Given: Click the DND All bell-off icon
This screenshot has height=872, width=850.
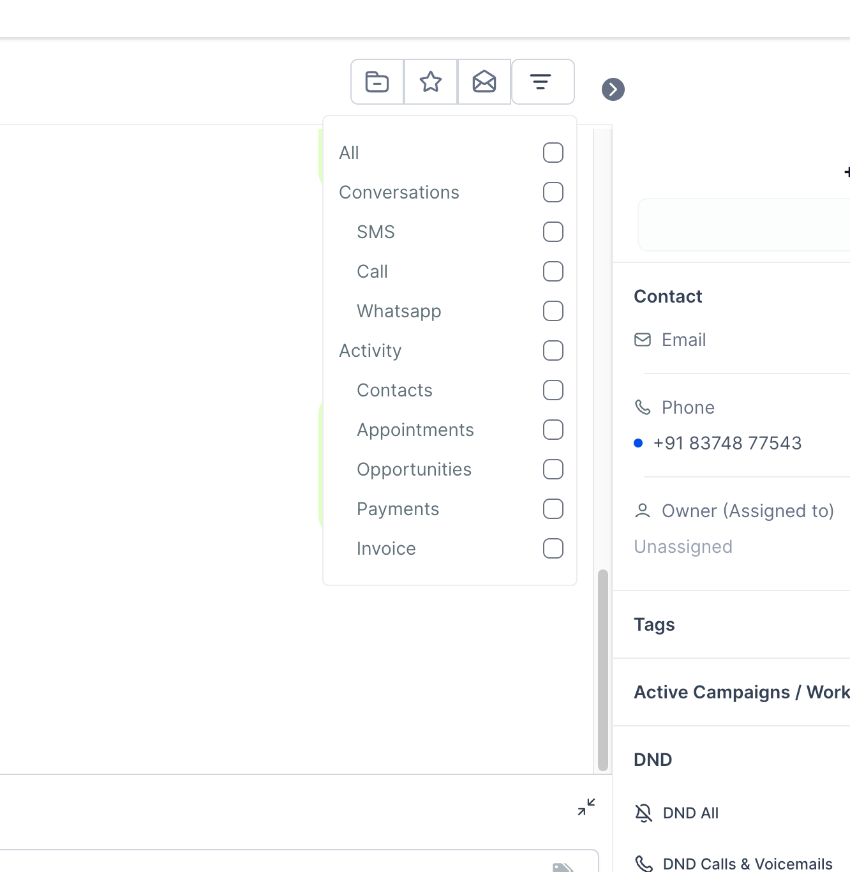Looking at the screenshot, I should tap(644, 813).
